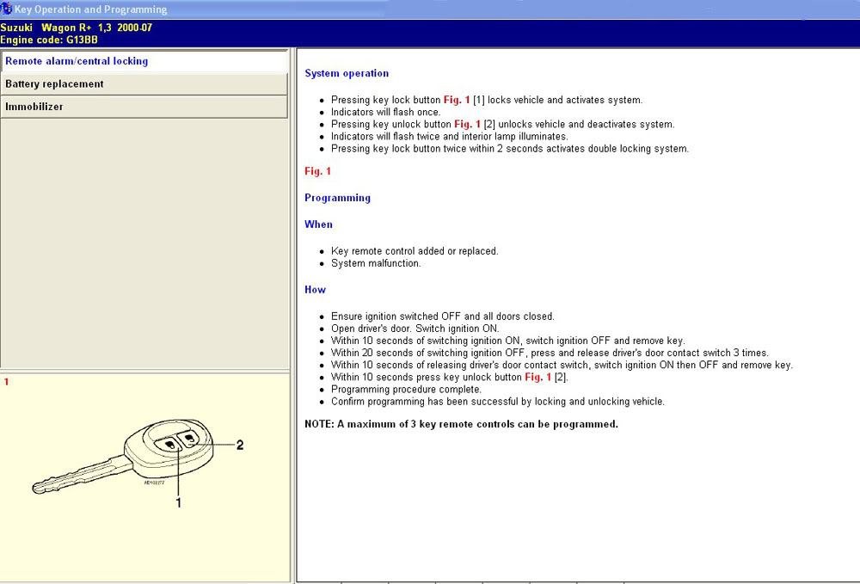This screenshot has height=584, width=860.
Task: Click callout number 2 beside the key
Action: (x=240, y=446)
